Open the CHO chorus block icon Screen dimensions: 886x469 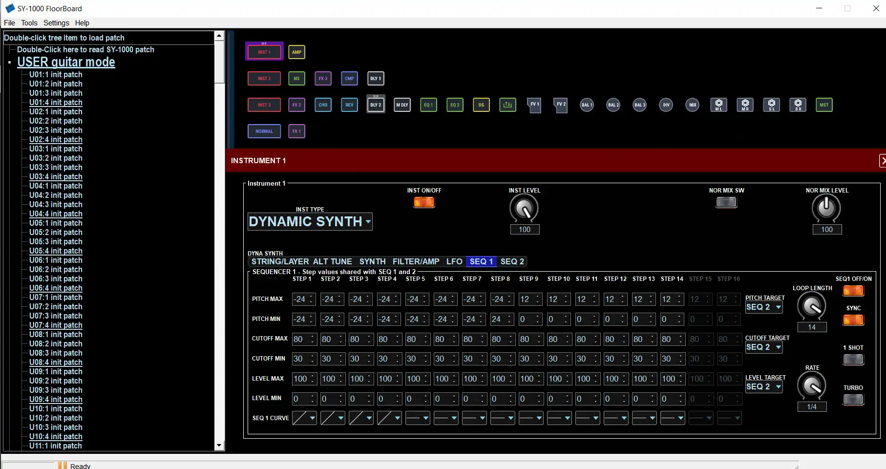coord(322,105)
